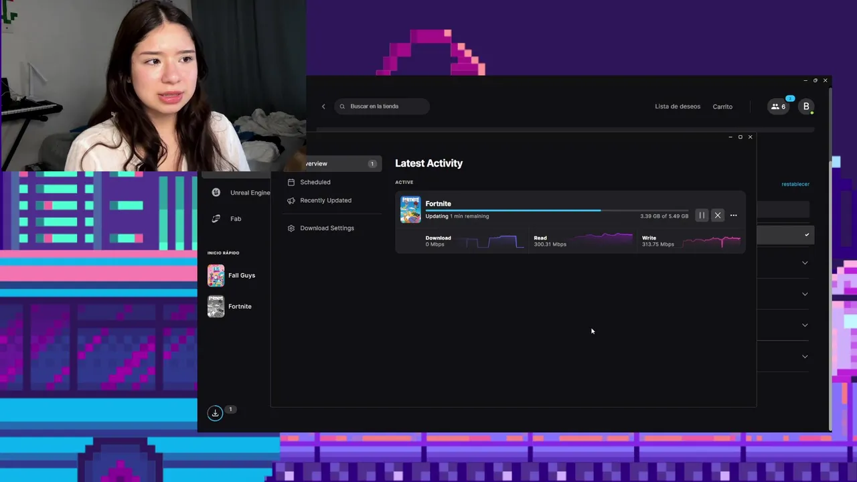857x482 pixels.
Task: Open Fortnite update more options menu
Action: tap(734, 216)
